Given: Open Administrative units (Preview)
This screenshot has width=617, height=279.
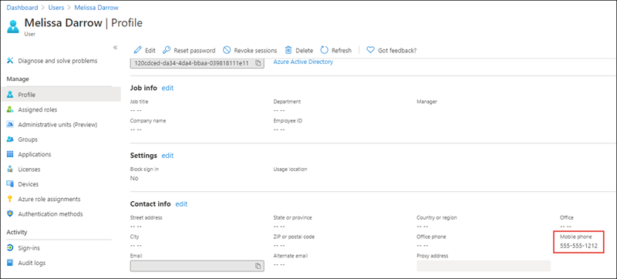Looking at the screenshot, I should tap(57, 125).
